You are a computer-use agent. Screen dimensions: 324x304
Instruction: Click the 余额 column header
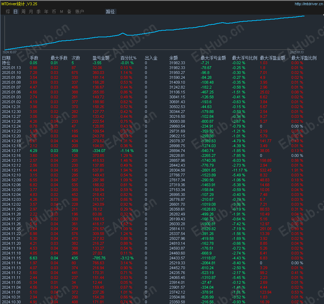[x=173, y=58]
